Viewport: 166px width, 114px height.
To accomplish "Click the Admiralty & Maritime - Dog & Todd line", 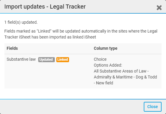I will (x=125, y=77).
